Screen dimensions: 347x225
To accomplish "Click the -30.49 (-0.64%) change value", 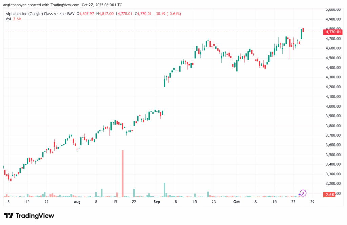I will tap(167, 14).
